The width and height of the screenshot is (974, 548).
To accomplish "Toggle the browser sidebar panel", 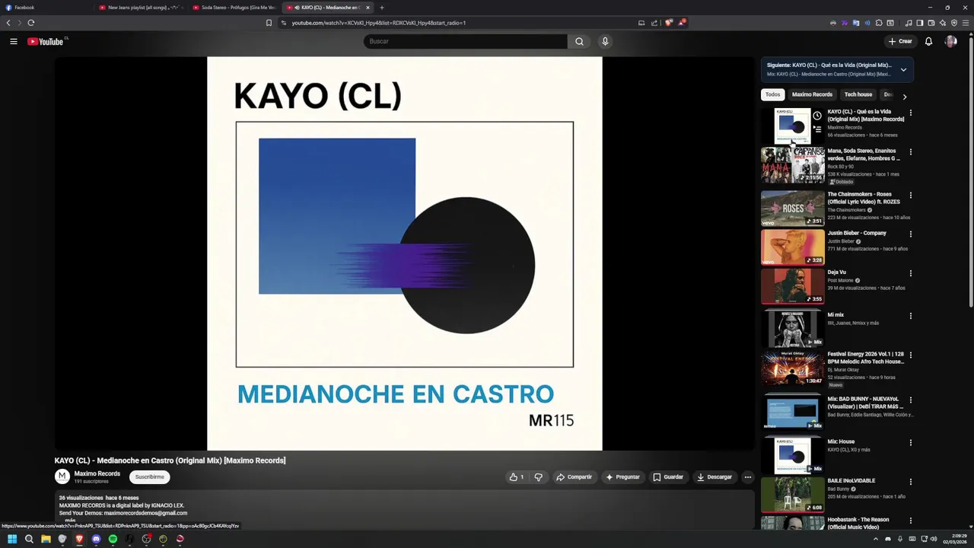I will (919, 23).
